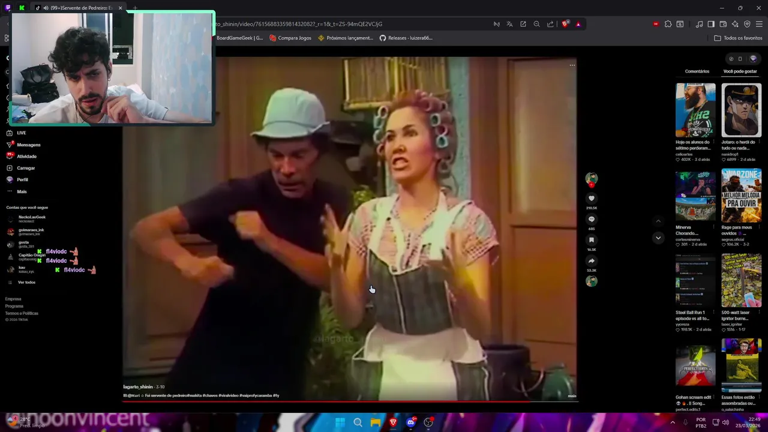Viewport: 768px width, 432px height.
Task: Open the options dots for '500-watt laser'
Action: point(759,313)
